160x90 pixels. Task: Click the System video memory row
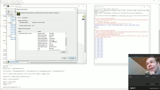click(51, 43)
